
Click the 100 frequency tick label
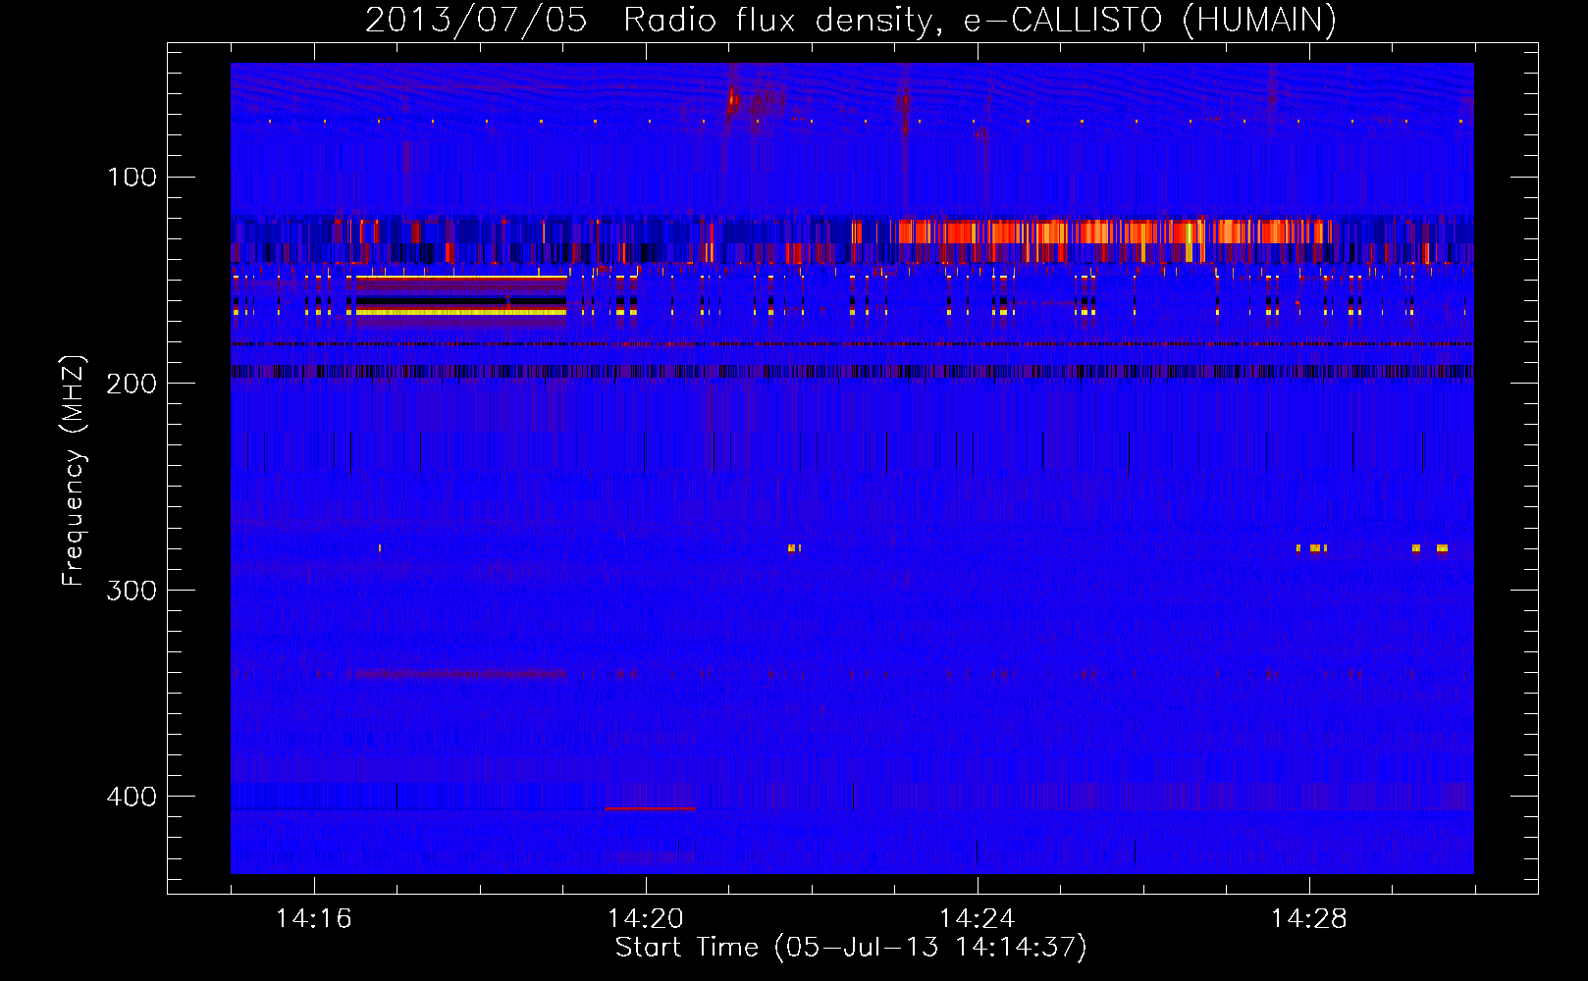(132, 178)
